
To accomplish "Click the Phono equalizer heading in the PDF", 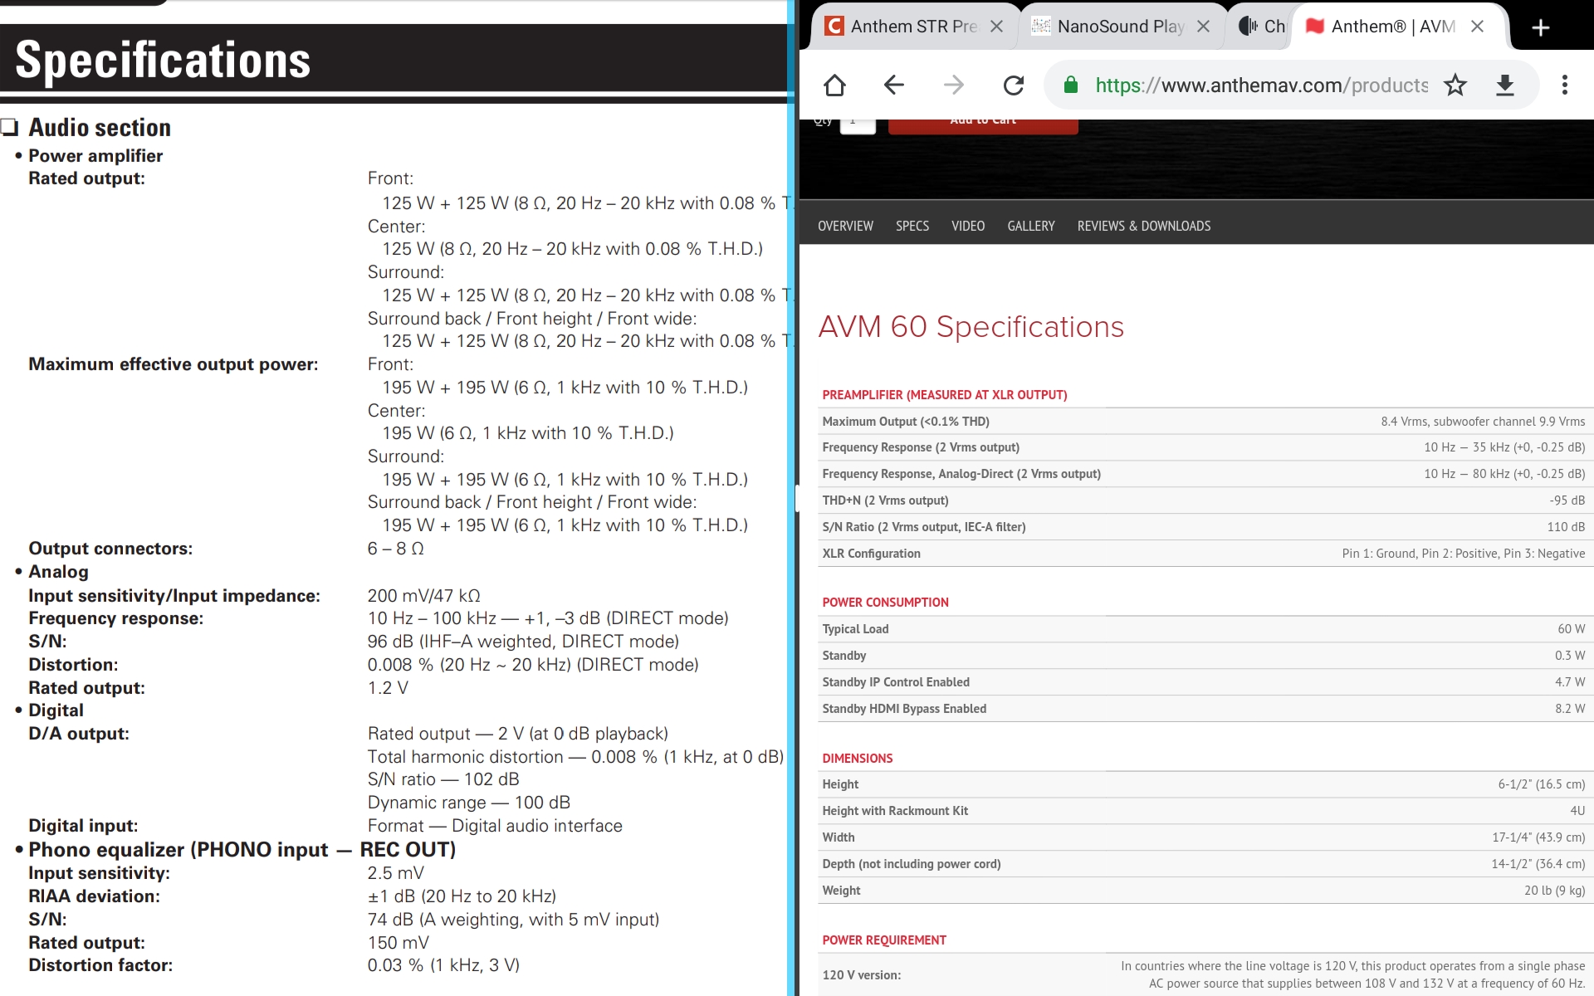I will [x=242, y=850].
